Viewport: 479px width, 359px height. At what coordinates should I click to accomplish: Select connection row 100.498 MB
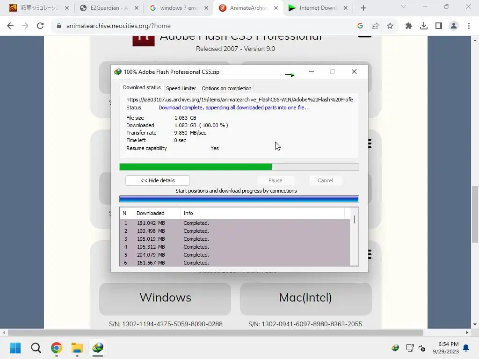coord(235,231)
